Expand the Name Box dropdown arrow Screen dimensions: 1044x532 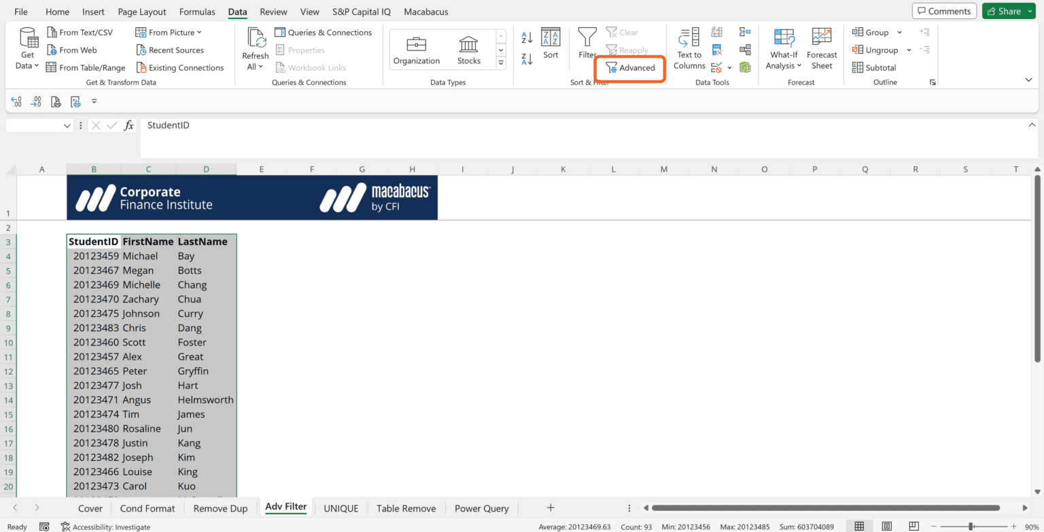(x=67, y=125)
